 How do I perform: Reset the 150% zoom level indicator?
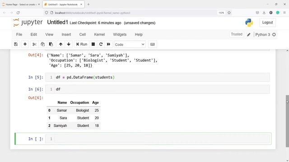coord(221,13)
